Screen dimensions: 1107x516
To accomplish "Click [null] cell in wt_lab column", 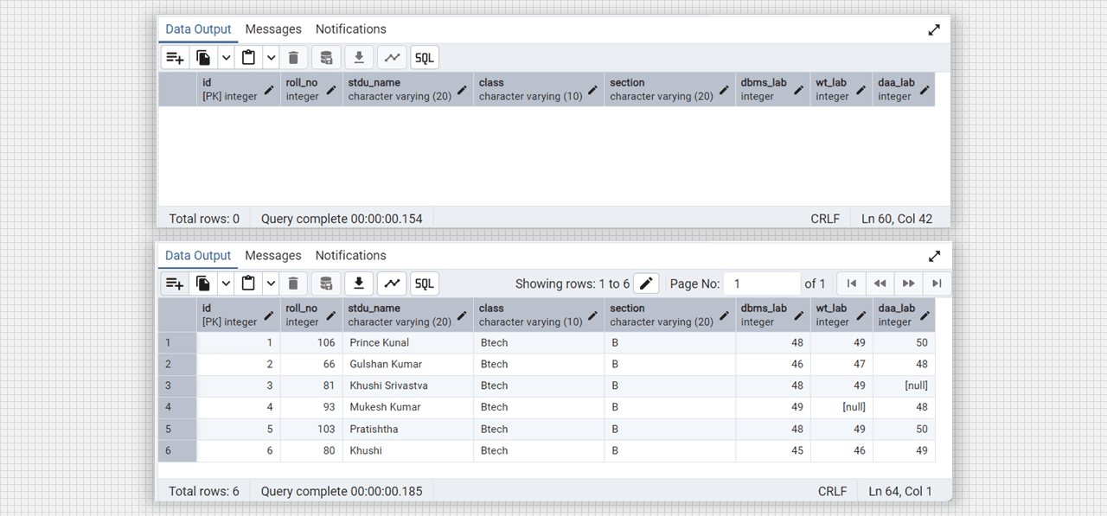I will 841,407.
